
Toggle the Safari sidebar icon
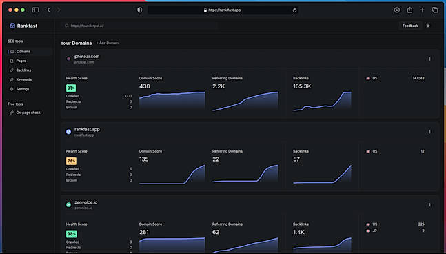36,10
